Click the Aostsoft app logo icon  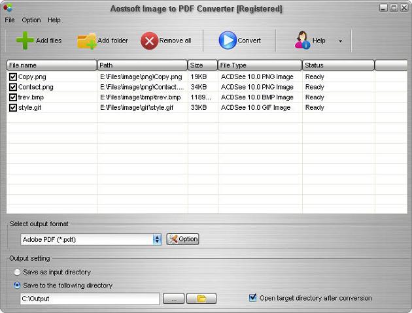point(8,8)
